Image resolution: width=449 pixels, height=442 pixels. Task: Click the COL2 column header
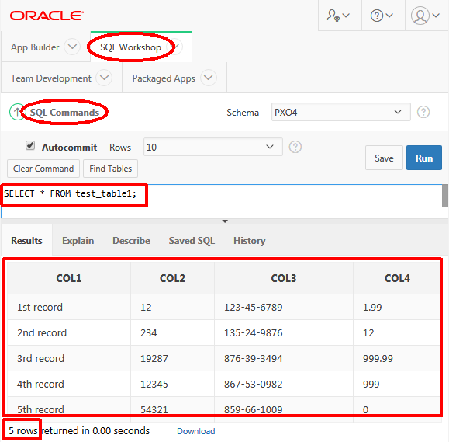[172, 278]
